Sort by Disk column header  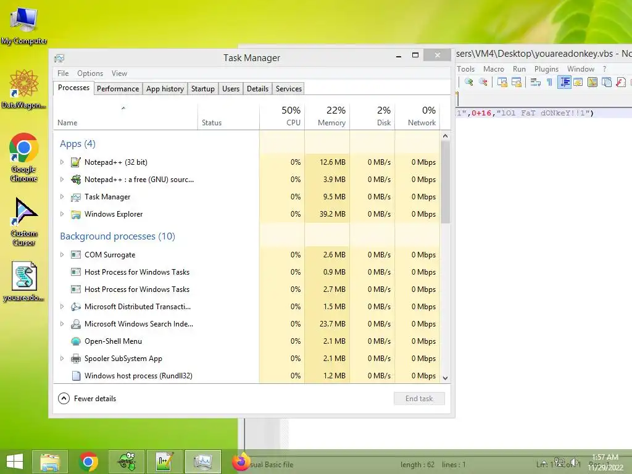(372, 117)
